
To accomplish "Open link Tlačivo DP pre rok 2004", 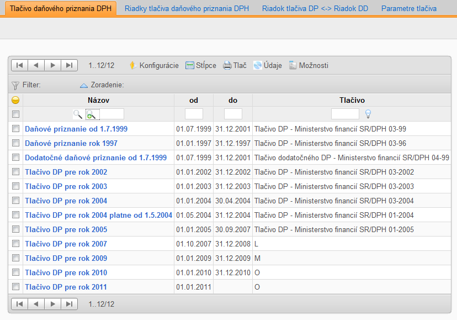I will click(66, 201).
